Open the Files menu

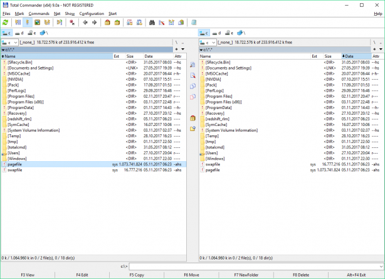click(6, 14)
